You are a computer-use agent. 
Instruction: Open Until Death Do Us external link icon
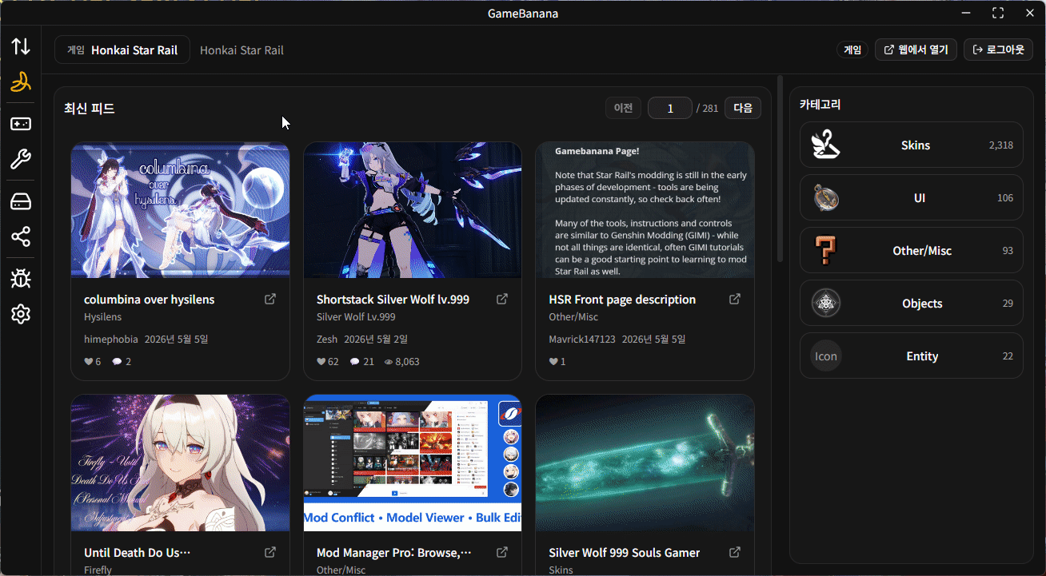tap(270, 552)
